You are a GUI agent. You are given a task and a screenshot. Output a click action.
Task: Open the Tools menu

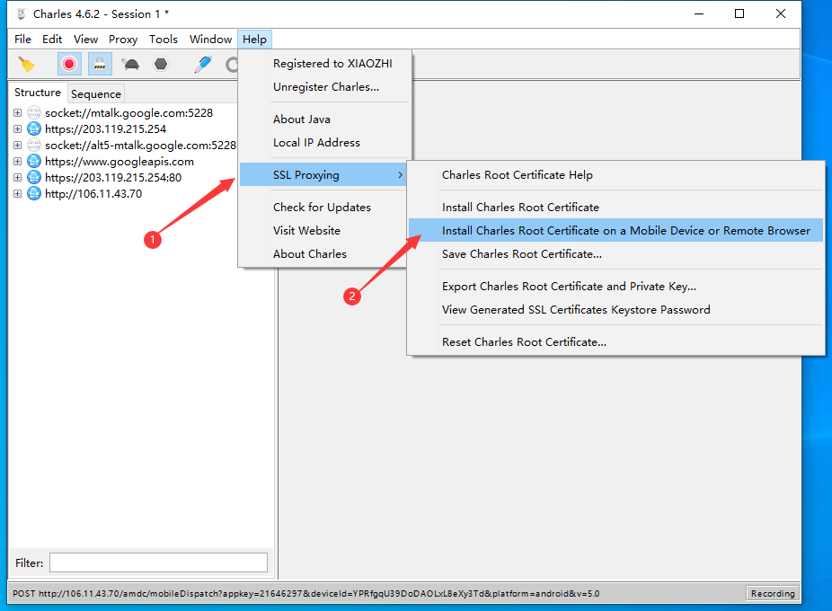pyautogui.click(x=164, y=40)
